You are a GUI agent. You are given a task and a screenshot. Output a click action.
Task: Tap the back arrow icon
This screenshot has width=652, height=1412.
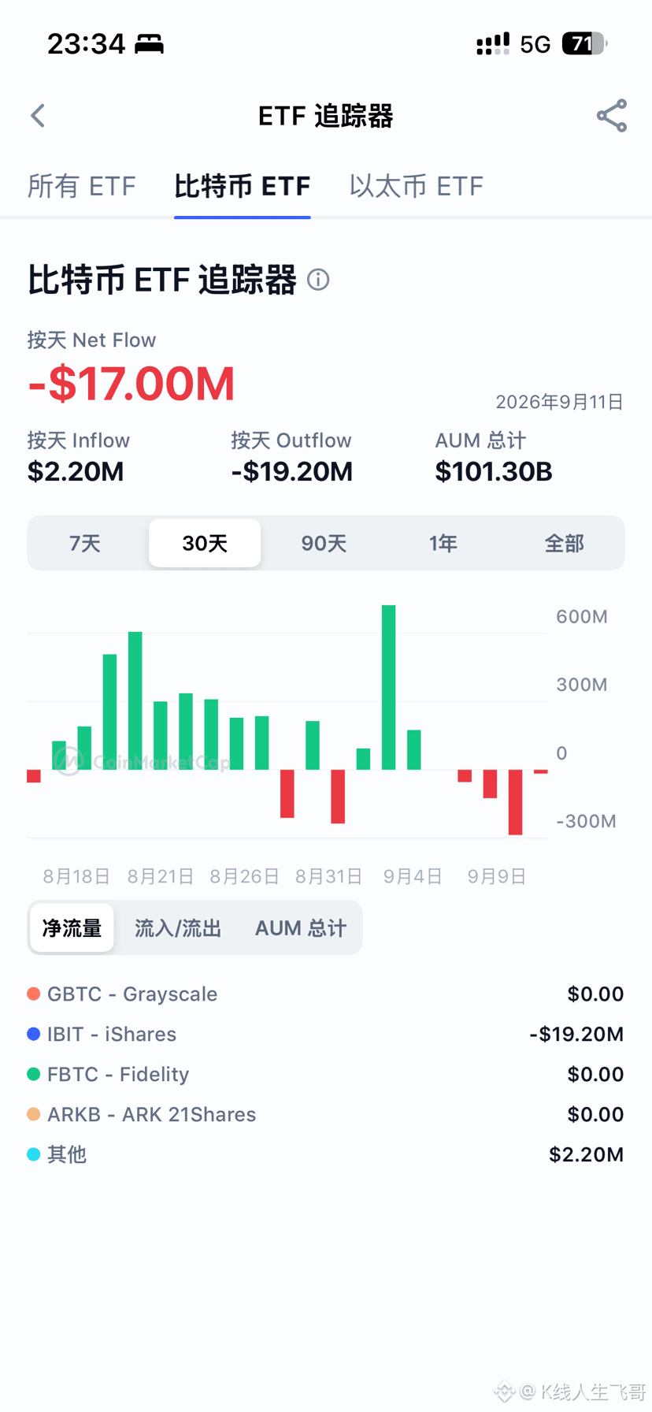click(x=38, y=116)
